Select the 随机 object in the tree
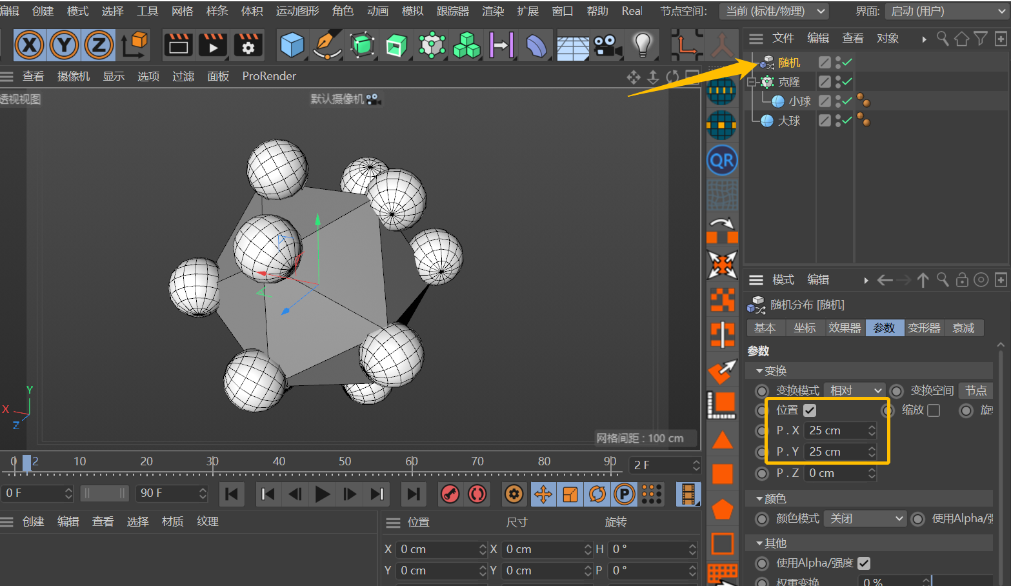Viewport: 1011px width, 586px height. (x=789, y=63)
